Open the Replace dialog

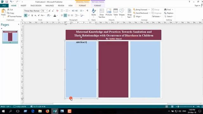[169, 13]
